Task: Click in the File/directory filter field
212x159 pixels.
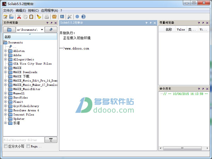Action: (24, 140)
